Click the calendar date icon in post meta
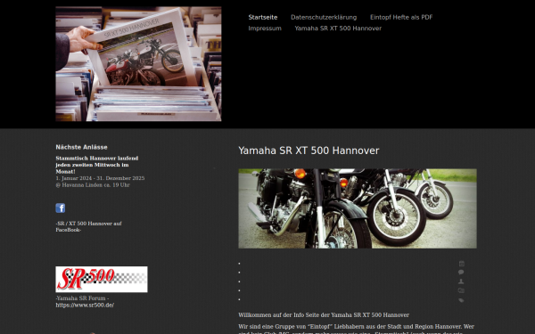The height and width of the screenshot is (334, 535). [x=461, y=264]
